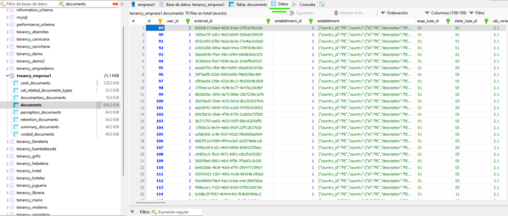Click the regular expression filter icon
This screenshot has width=508, height=216.
click(x=154, y=212)
